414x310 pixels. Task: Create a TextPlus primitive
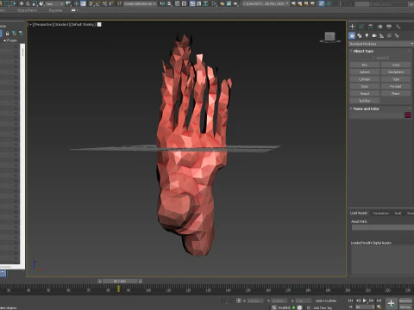[365, 101]
